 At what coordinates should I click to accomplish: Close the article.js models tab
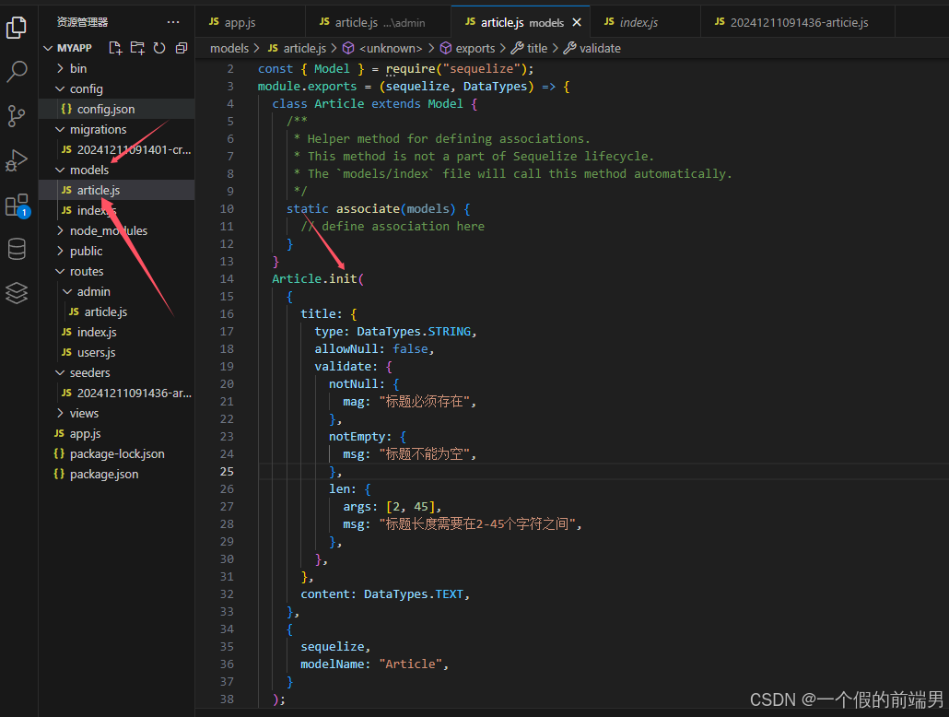pyautogui.click(x=577, y=22)
